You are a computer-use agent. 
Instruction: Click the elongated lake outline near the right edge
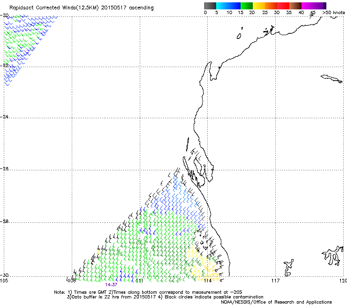[x=332, y=79]
